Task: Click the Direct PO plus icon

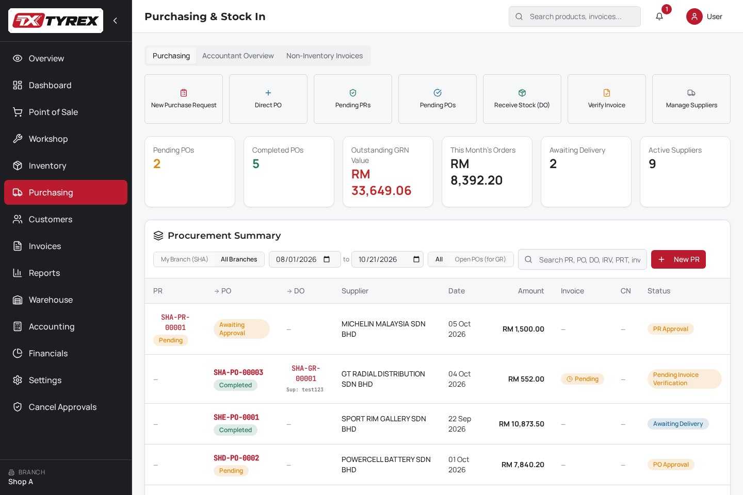Action: pyautogui.click(x=268, y=93)
